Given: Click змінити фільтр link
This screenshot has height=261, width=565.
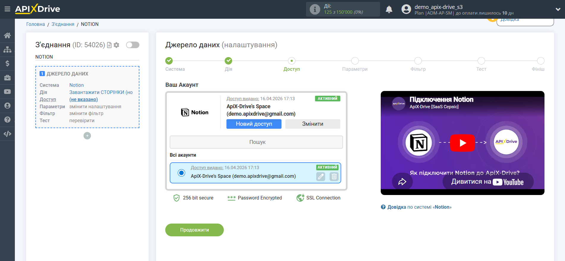Looking at the screenshot, I should pos(86,113).
